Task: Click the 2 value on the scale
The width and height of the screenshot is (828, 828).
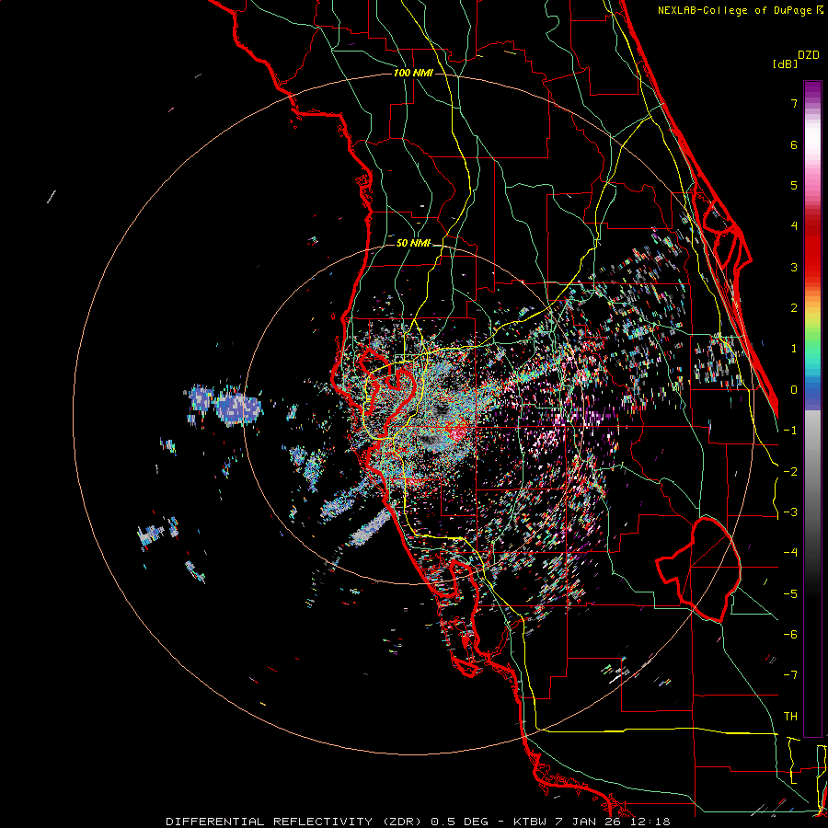Action: 794,308
